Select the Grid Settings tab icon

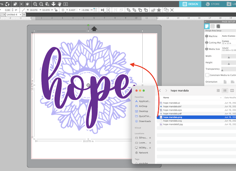pyautogui.click(x=212, y=26)
